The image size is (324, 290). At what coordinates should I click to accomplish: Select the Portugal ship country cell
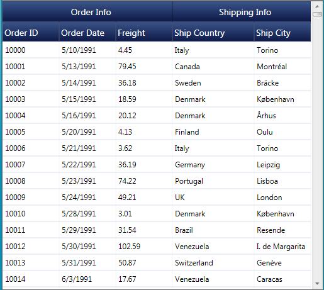pyautogui.click(x=213, y=181)
